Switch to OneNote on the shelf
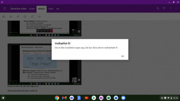 point(101,98)
